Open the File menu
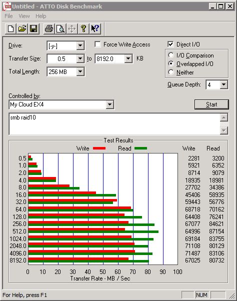Screen dimensions: 237x301 (8, 16)
